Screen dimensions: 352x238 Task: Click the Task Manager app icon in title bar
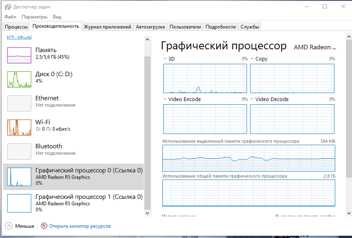[x=7, y=7]
